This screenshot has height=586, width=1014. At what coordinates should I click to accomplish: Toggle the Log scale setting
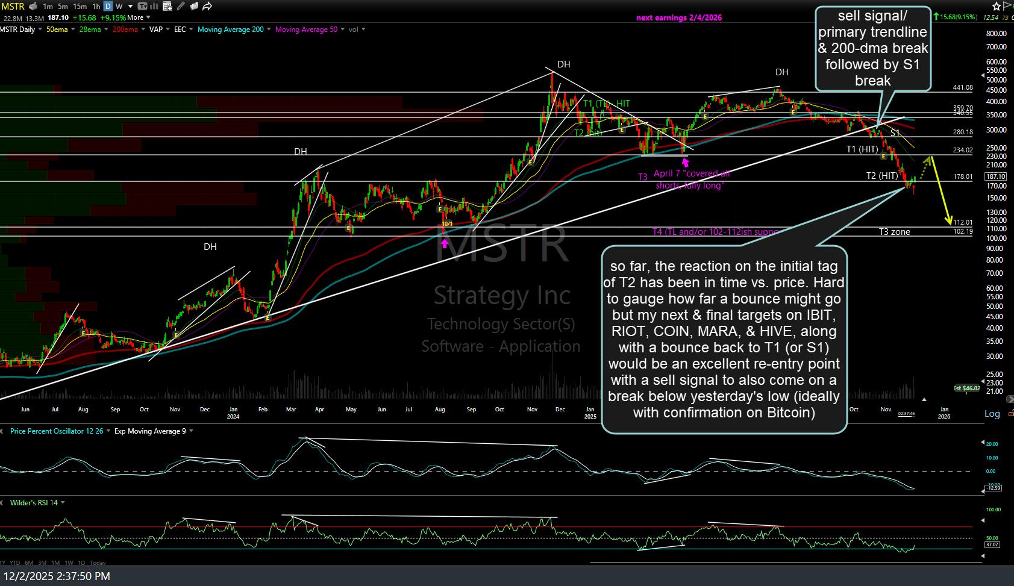click(x=992, y=414)
